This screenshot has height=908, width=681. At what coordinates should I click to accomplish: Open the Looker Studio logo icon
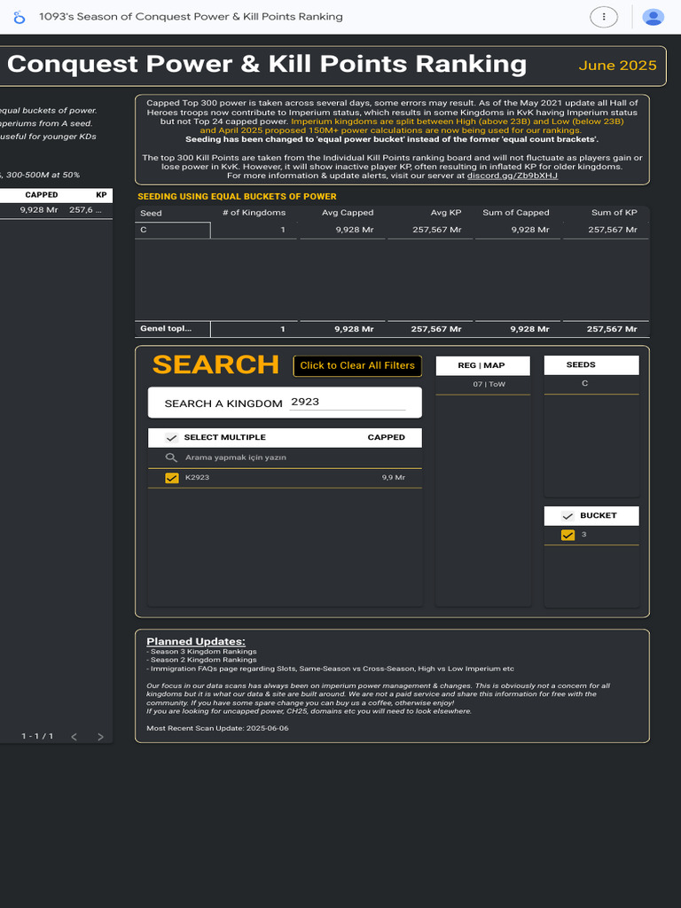click(20, 18)
